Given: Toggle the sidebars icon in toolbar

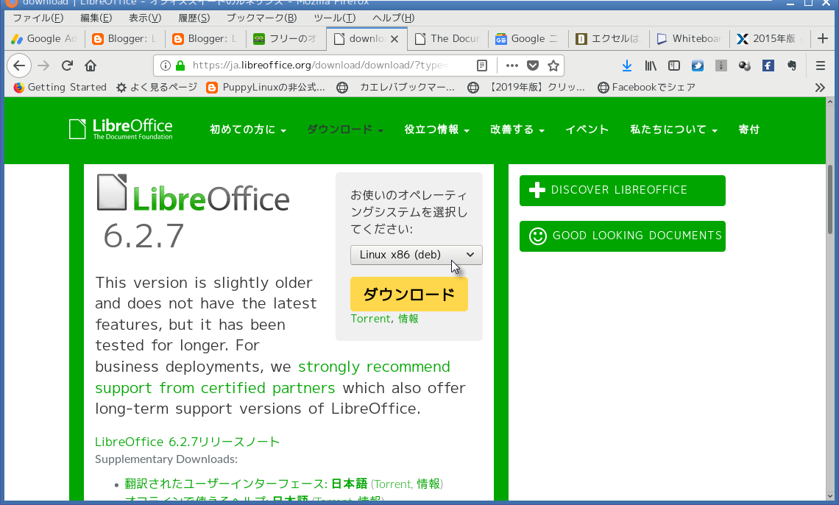Looking at the screenshot, I should click(x=673, y=66).
